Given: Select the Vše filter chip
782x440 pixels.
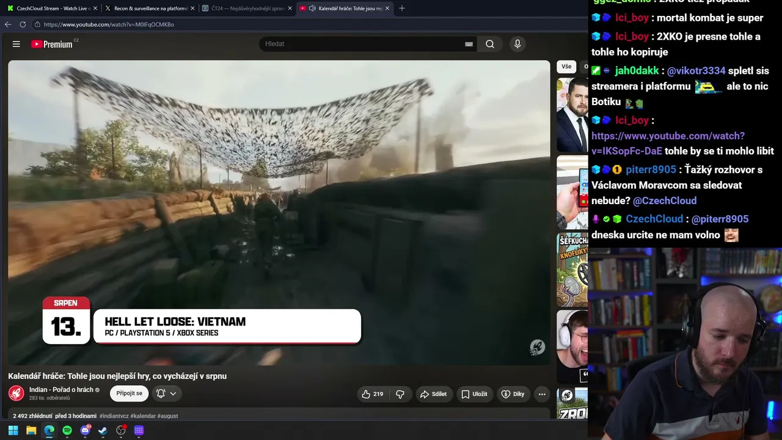Looking at the screenshot, I should tap(566, 67).
